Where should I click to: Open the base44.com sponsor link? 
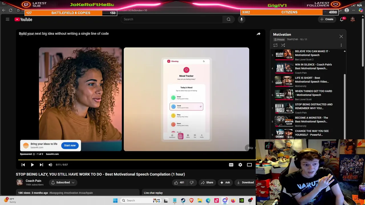coord(52,154)
